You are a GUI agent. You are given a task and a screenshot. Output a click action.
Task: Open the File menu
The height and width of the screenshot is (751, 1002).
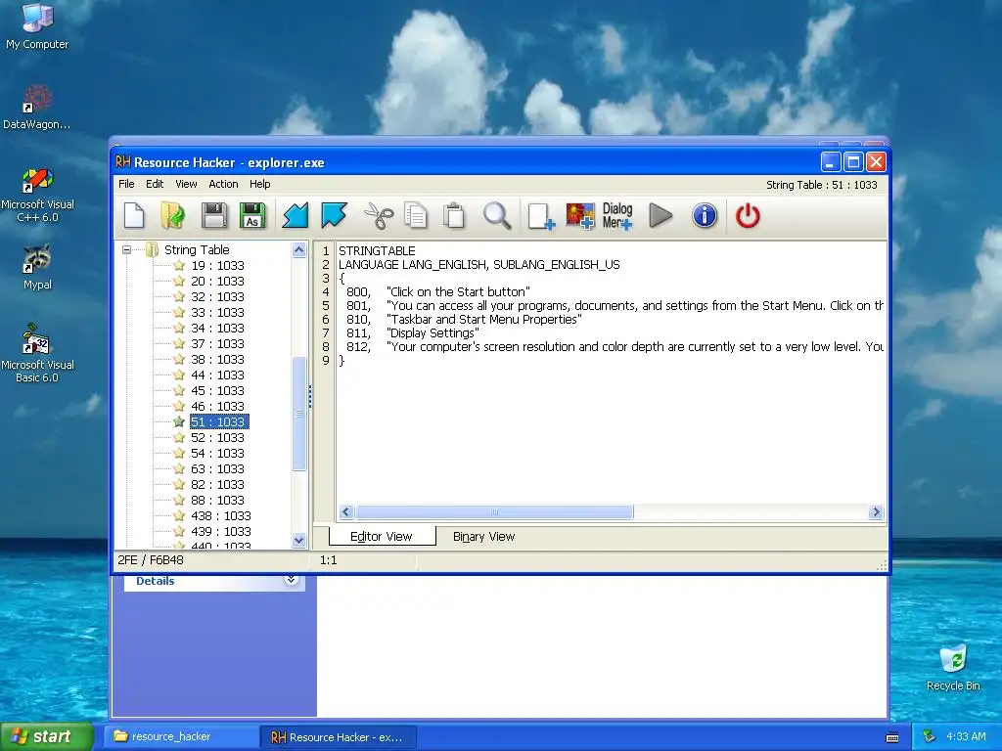[x=126, y=184]
